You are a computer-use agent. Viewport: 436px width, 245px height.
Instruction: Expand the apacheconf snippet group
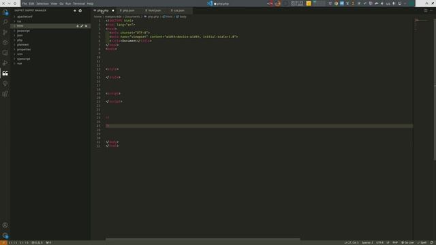click(x=50, y=16)
